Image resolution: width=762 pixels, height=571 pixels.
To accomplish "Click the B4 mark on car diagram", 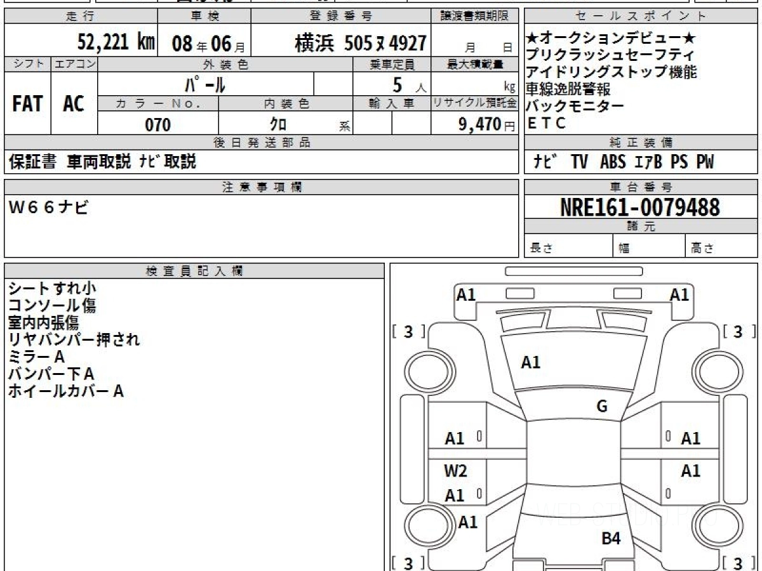I will tap(611, 539).
